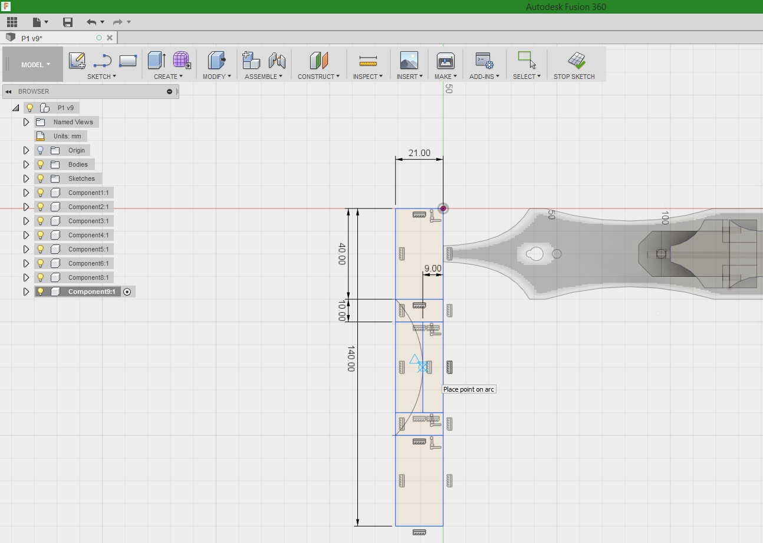Image resolution: width=763 pixels, height=543 pixels.
Task: Select the Measure inspect tool
Action: click(x=368, y=60)
